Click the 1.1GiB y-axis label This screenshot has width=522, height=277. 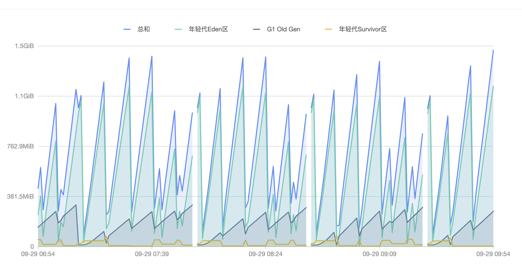24,96
